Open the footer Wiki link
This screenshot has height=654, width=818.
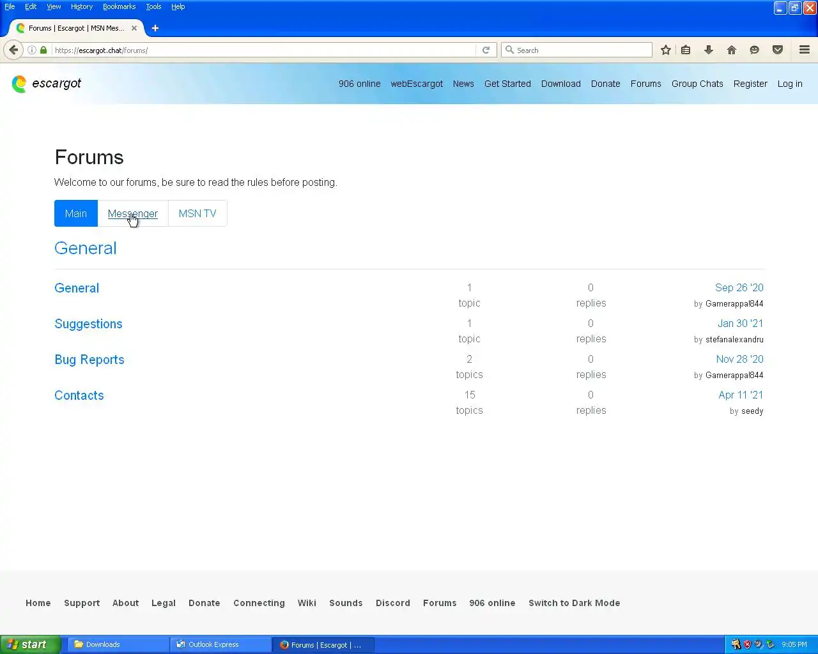[307, 603]
